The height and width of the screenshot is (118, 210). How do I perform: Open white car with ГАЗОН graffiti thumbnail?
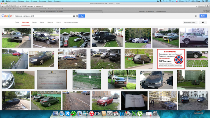[194, 38]
